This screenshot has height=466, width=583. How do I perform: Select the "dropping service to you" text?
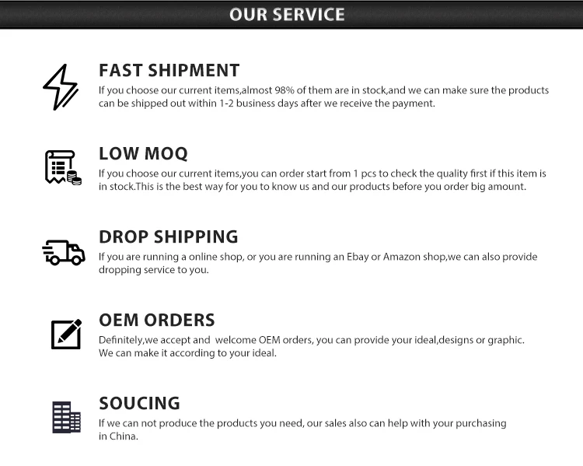153,270
